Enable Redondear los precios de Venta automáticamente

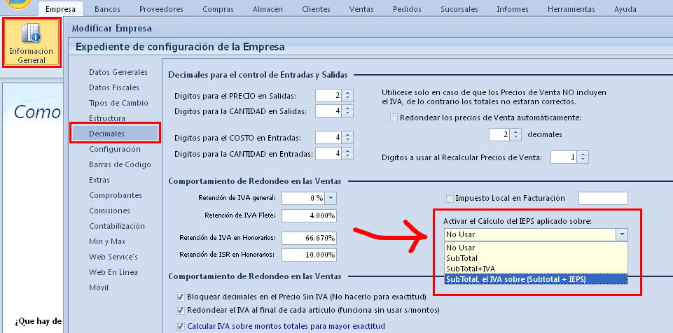click(x=393, y=118)
